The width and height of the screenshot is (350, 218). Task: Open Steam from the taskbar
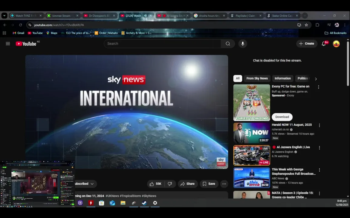tap(144, 203)
